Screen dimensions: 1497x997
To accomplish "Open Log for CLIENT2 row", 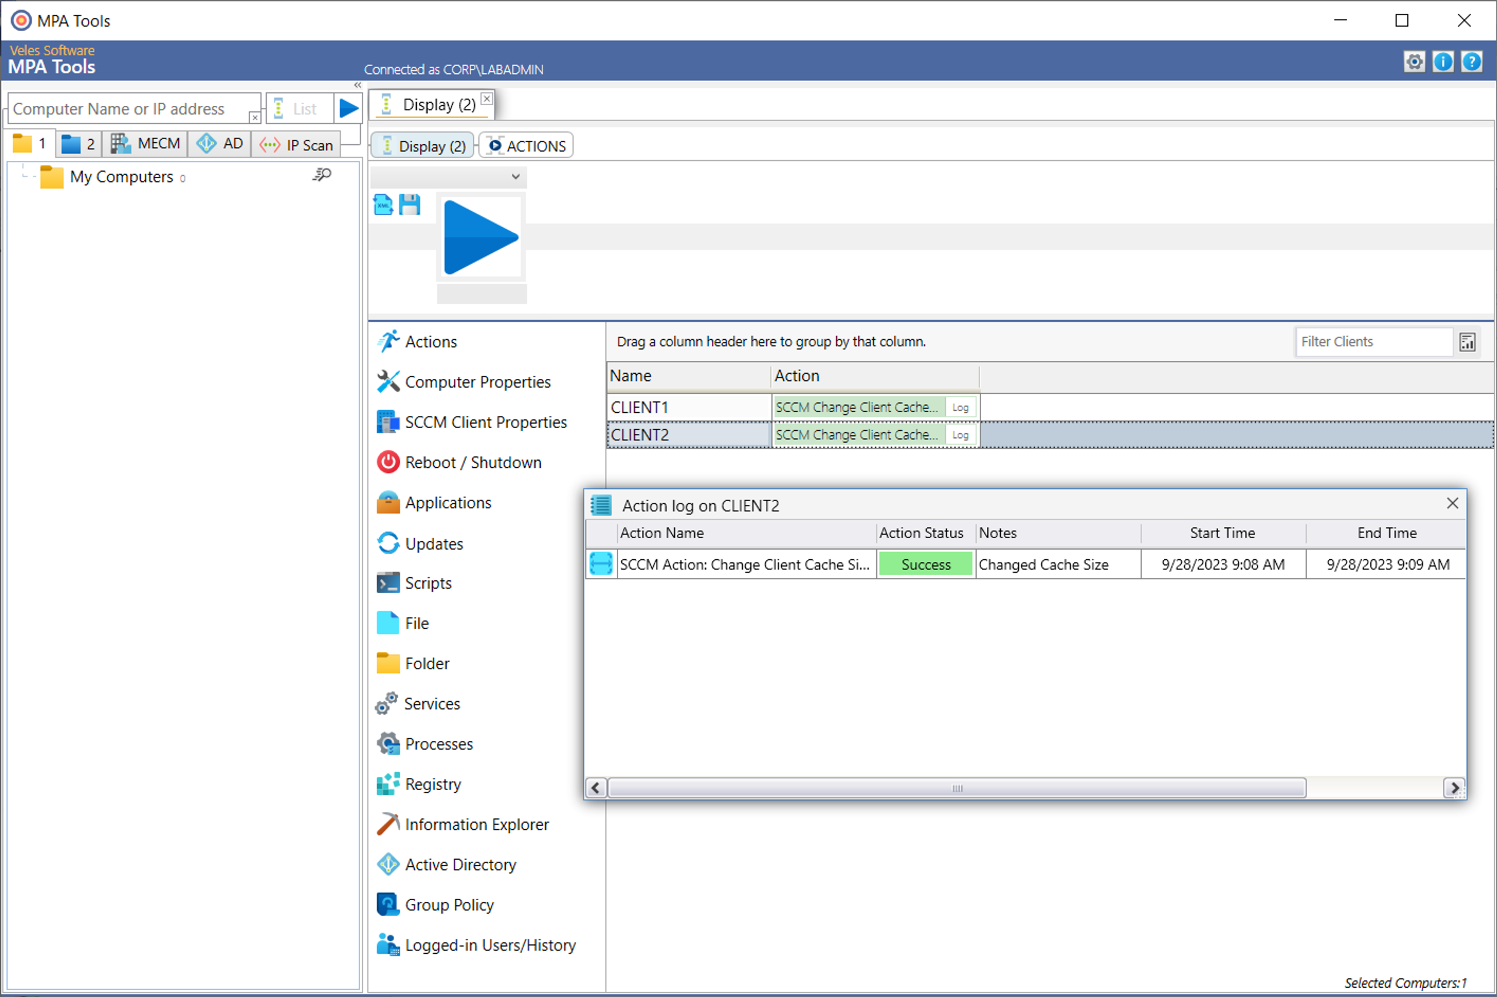I will pos(960,435).
